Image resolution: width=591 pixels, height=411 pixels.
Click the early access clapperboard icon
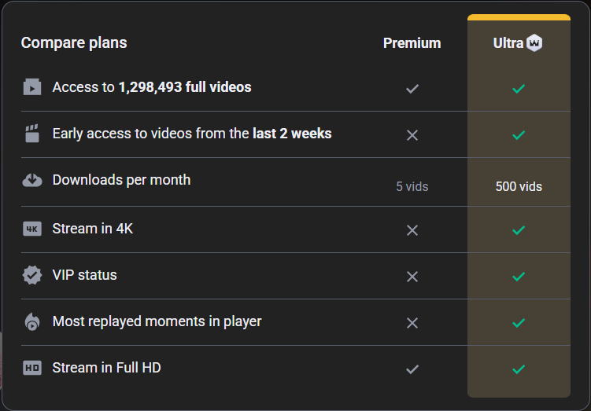[x=31, y=134]
